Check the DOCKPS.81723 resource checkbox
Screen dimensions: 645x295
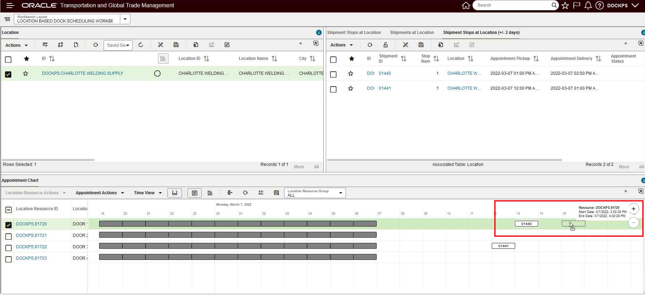[9, 259]
